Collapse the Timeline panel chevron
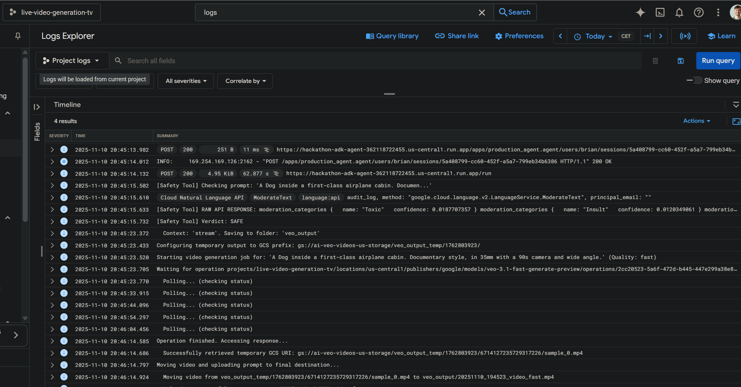The height and width of the screenshot is (387, 741). 736,105
